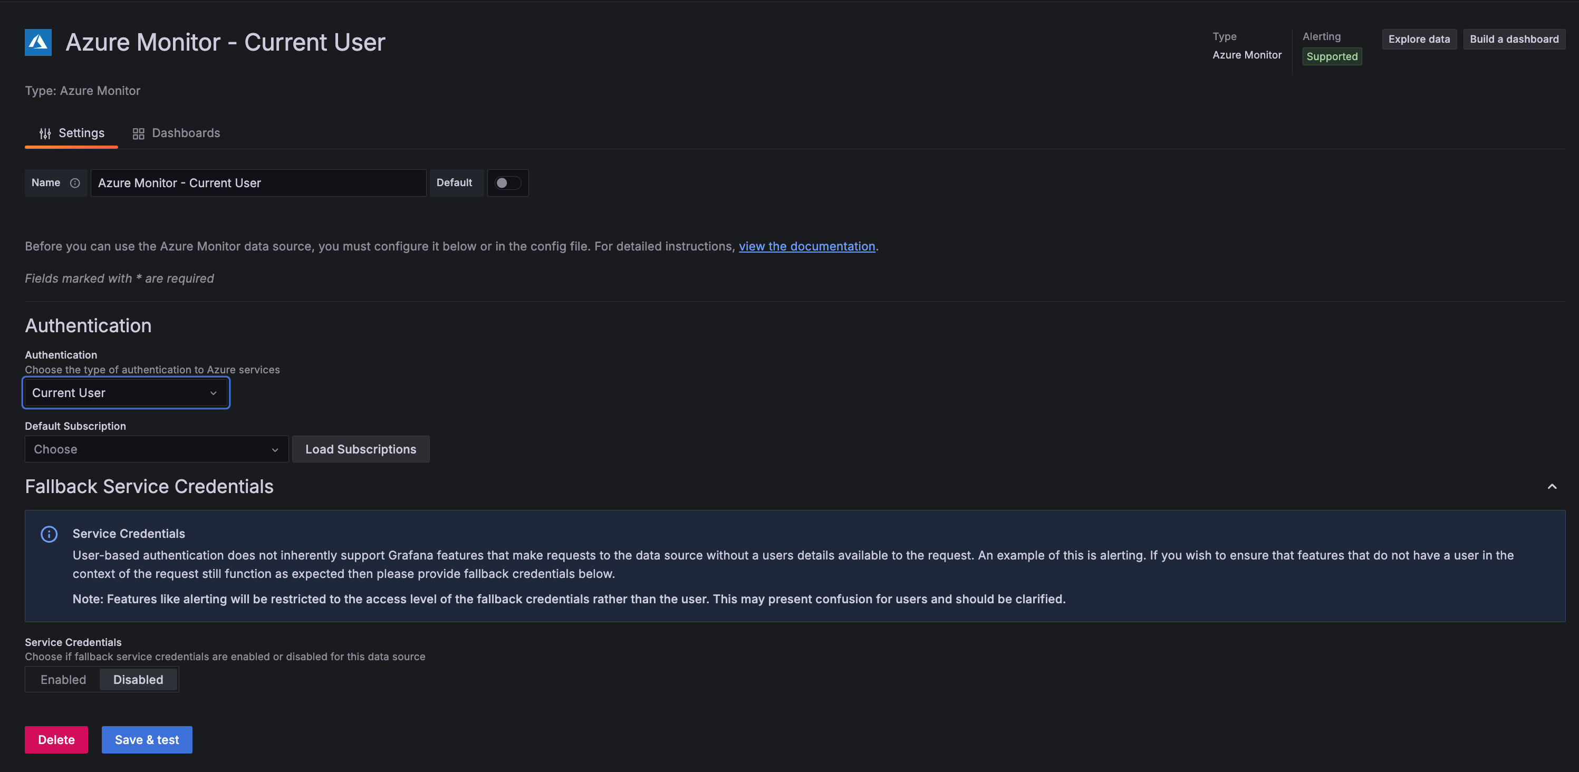Toggle the Default data source switch
The width and height of the screenshot is (1579, 772).
tap(507, 182)
